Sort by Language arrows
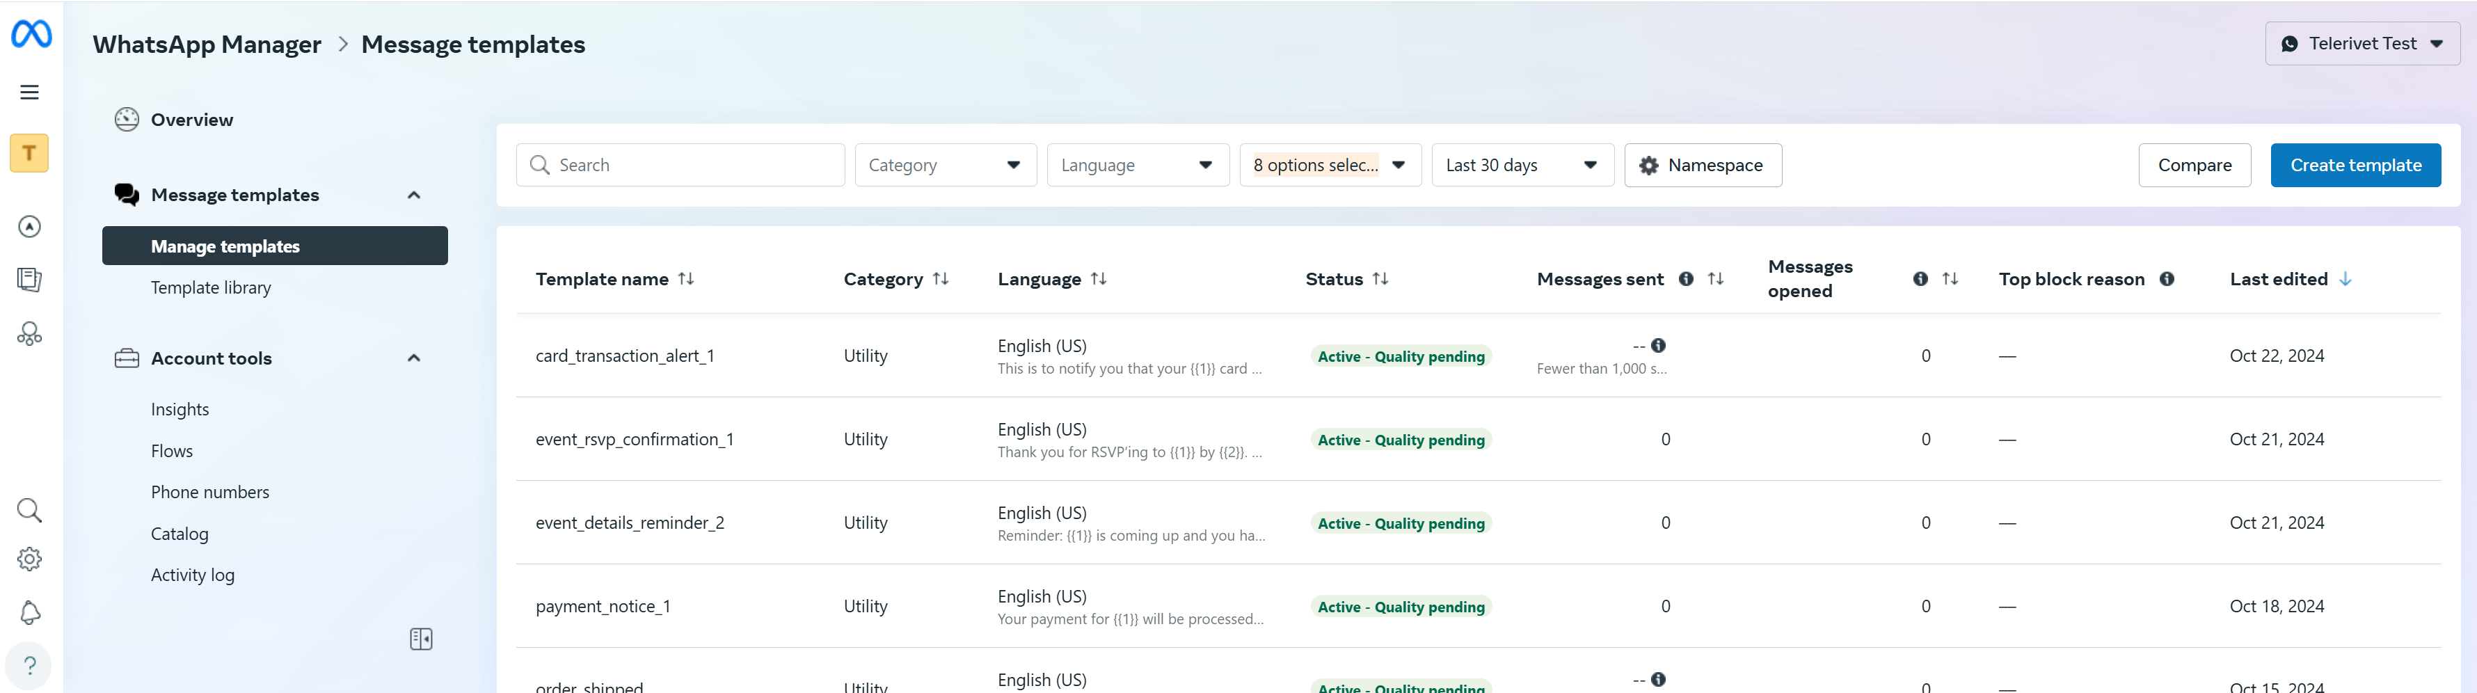This screenshot has height=693, width=2477. [x=1098, y=279]
